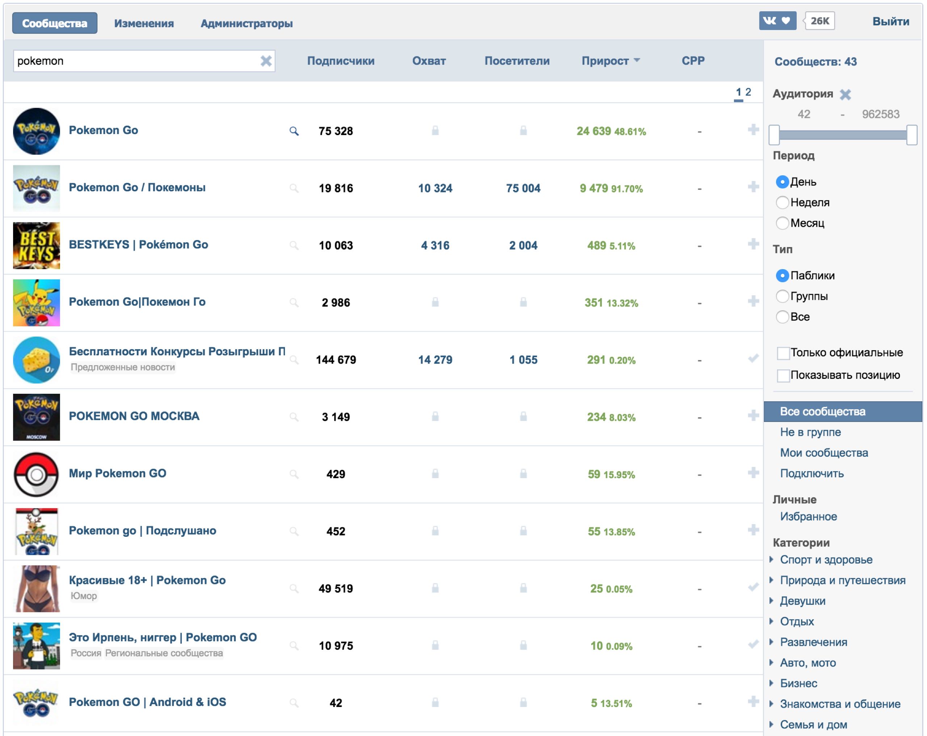927x736 pixels.
Task: Open BESTKEYS community avatar
Action: 37,246
